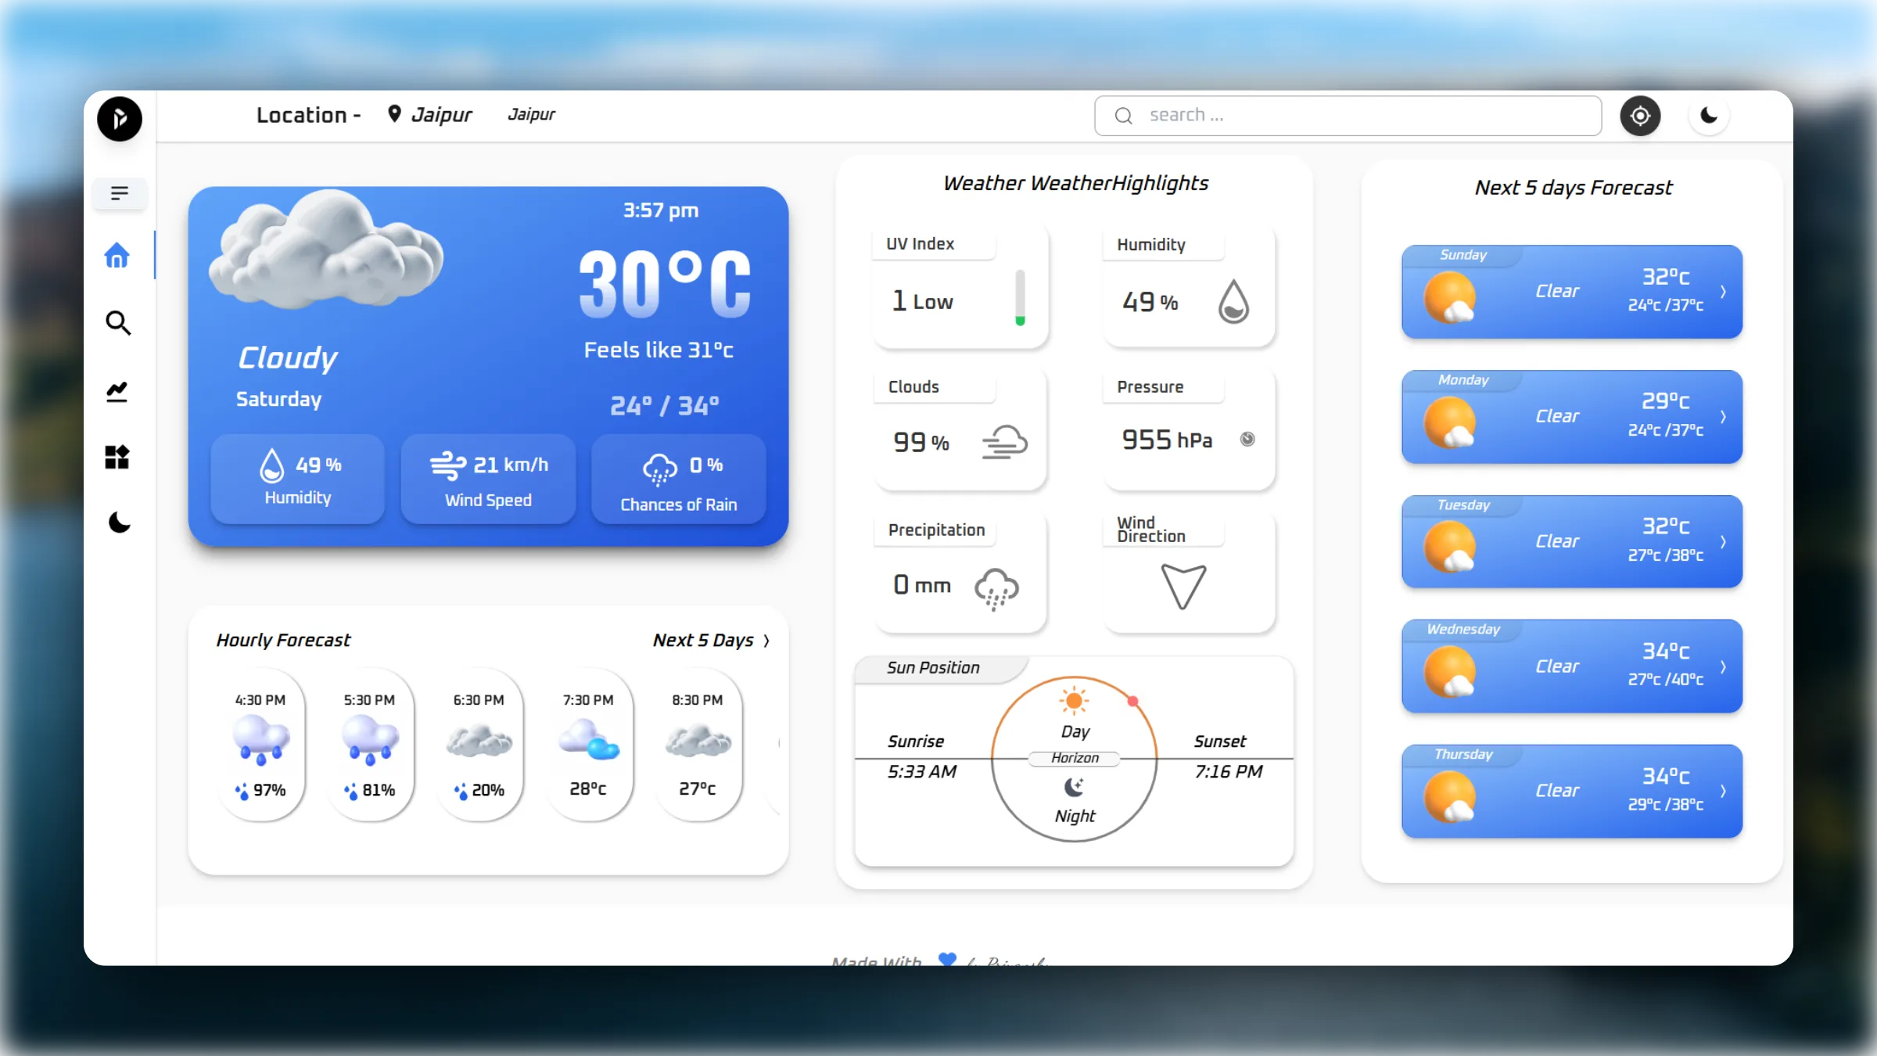This screenshot has height=1056, width=1877.
Task: Click the 955 hPa pressure value
Action: 1167,440
